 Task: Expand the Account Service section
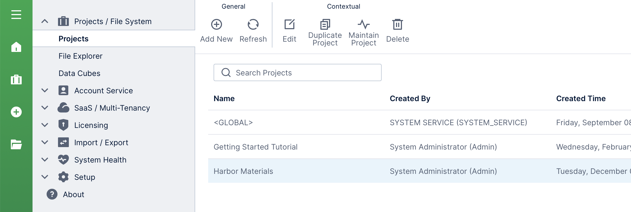(x=45, y=91)
